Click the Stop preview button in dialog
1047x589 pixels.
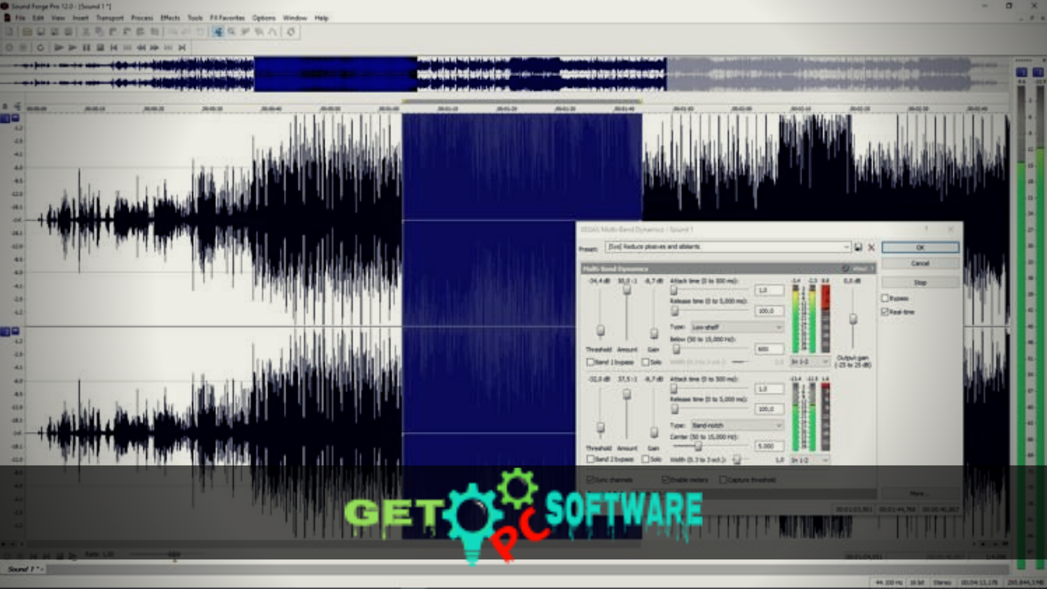[920, 283]
